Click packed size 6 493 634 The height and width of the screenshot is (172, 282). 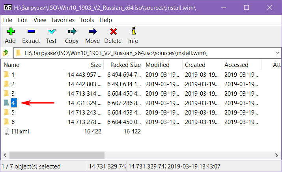[124, 84]
